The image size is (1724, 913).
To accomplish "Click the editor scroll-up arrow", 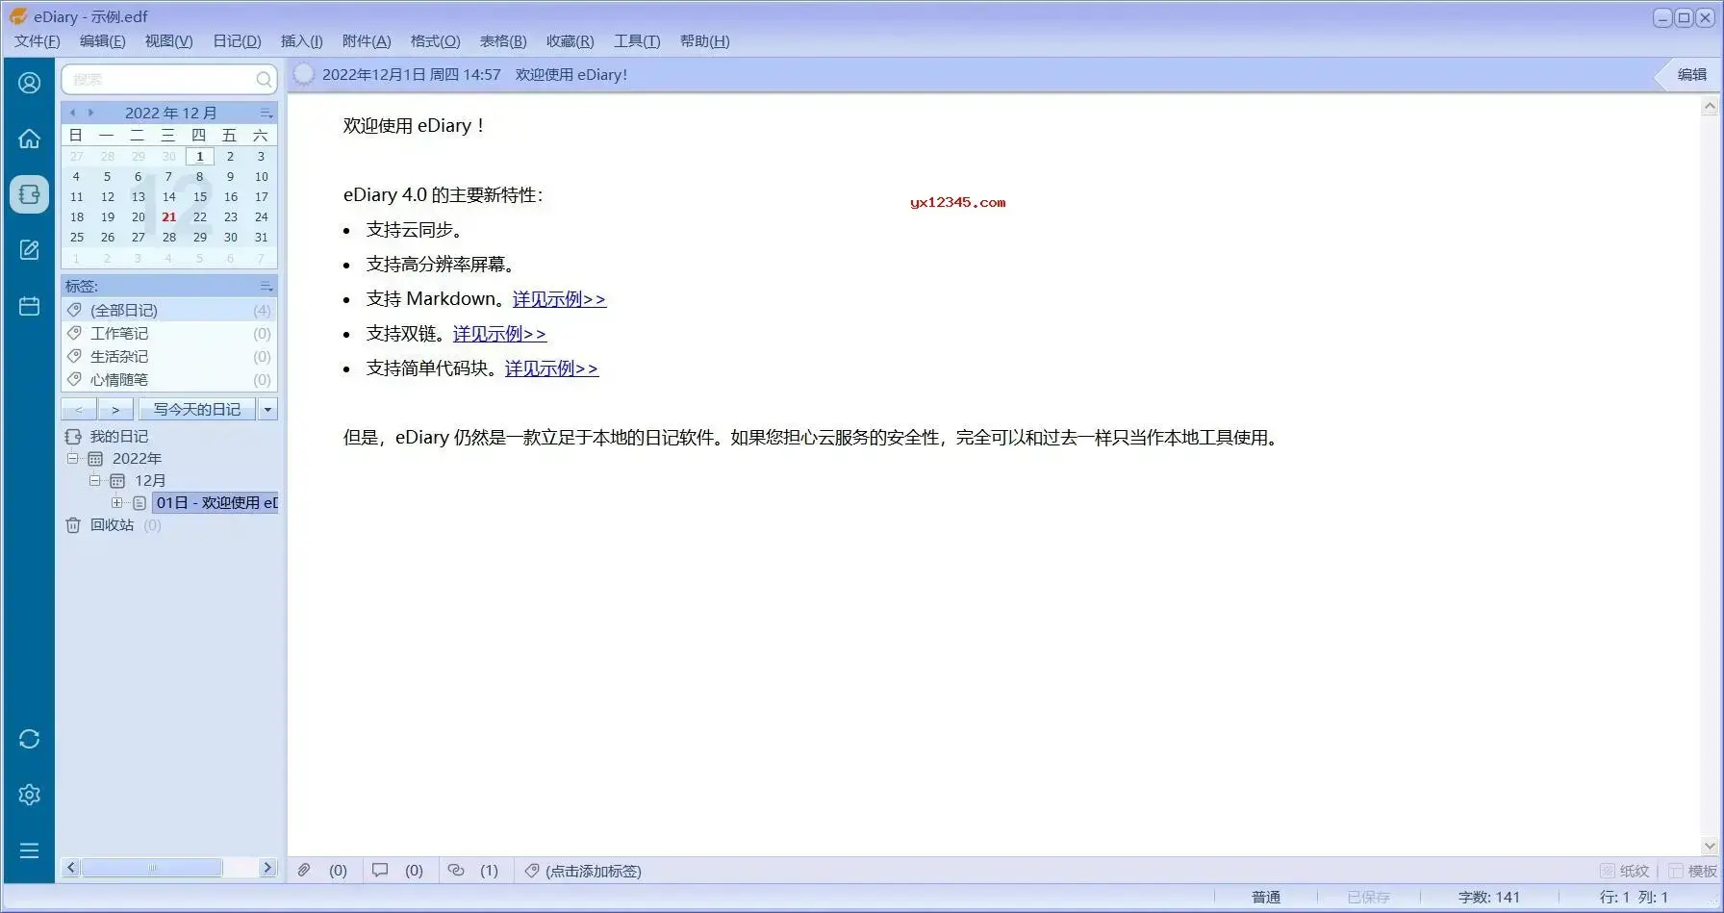I will 1710,106.
